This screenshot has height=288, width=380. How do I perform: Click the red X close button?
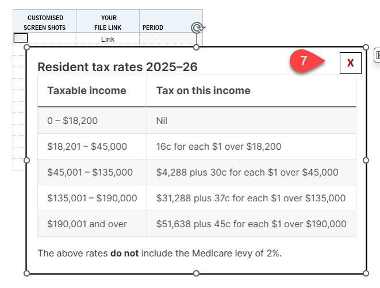(x=350, y=63)
